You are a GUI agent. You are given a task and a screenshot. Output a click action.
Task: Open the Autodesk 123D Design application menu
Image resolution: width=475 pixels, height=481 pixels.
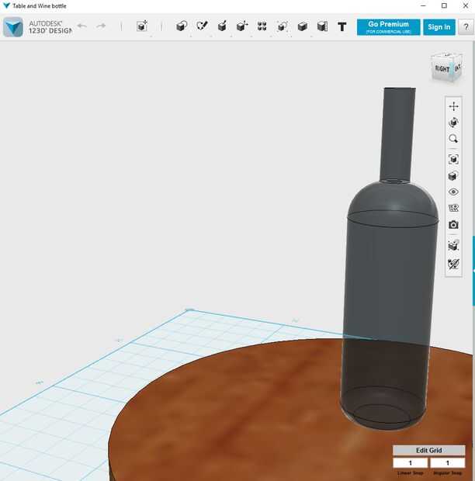pos(13,27)
